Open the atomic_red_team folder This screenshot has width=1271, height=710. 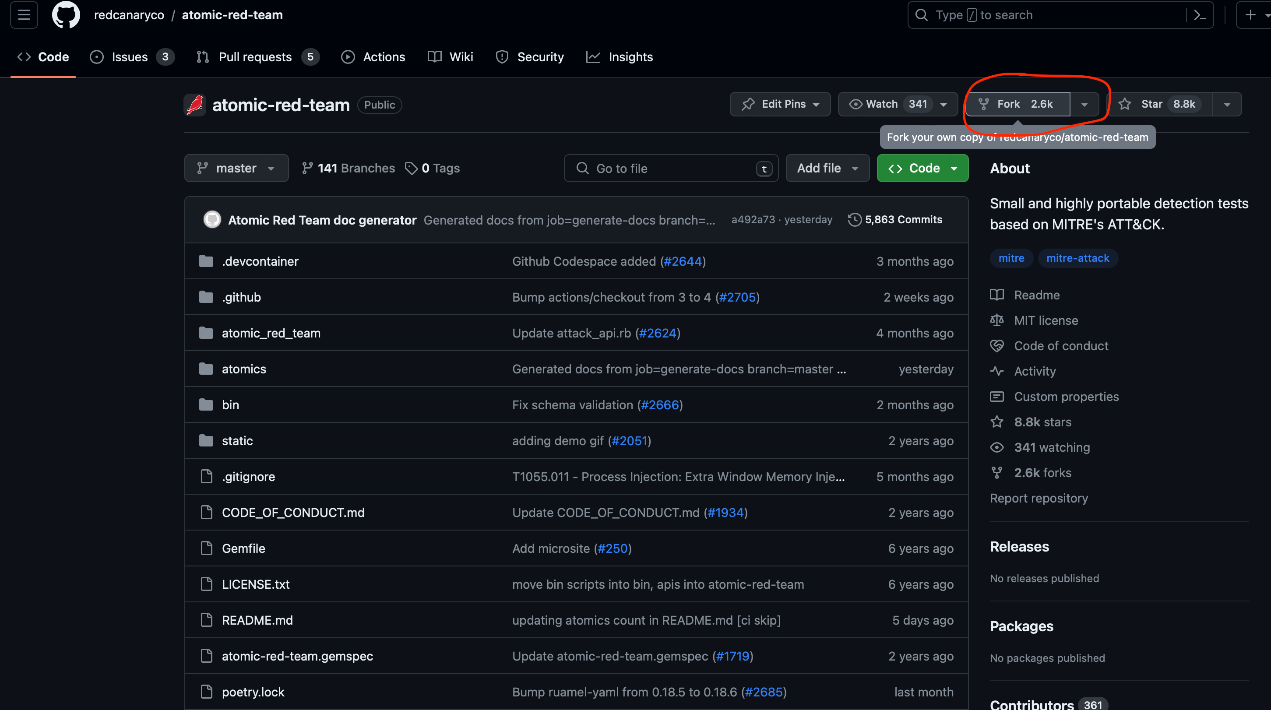(x=271, y=333)
